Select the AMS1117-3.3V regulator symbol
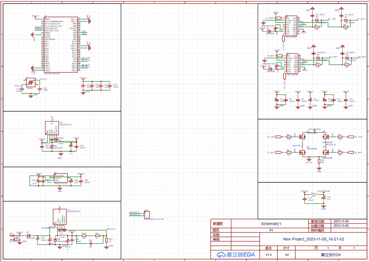 (61, 178)
